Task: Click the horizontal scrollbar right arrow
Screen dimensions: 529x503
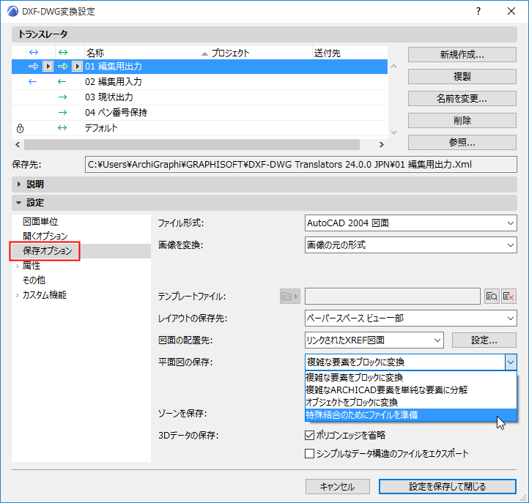Action: point(382,145)
